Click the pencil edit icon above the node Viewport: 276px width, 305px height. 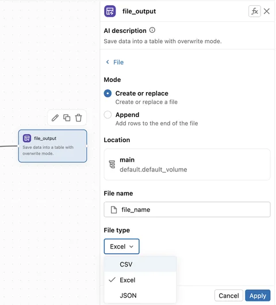[x=55, y=117]
